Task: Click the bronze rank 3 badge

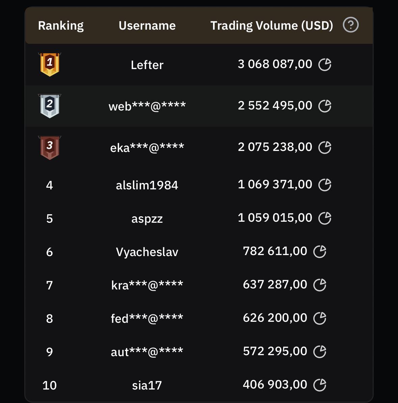Action: point(50,148)
